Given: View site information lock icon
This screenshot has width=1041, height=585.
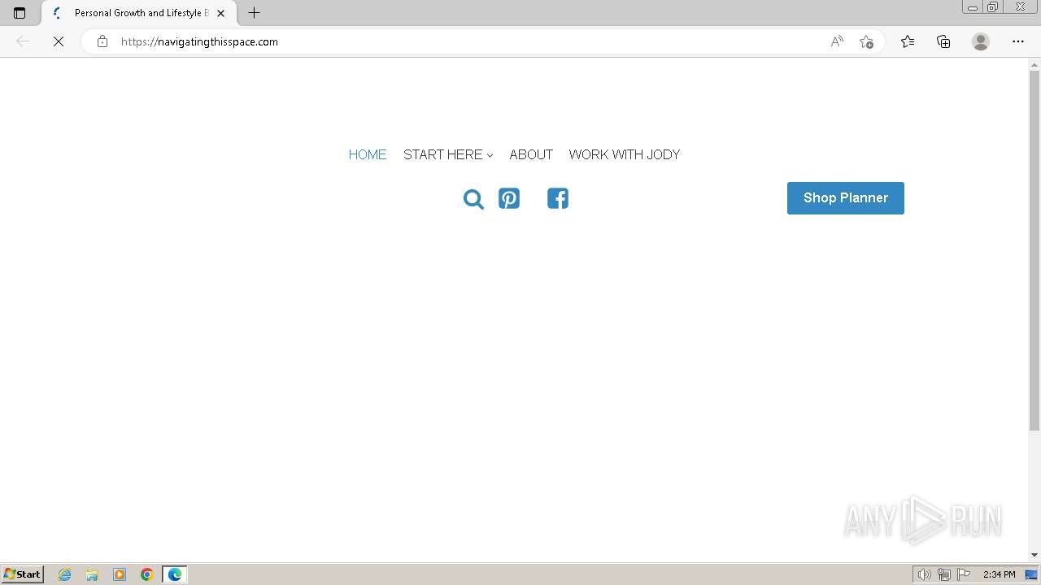Looking at the screenshot, I should pyautogui.click(x=102, y=41).
